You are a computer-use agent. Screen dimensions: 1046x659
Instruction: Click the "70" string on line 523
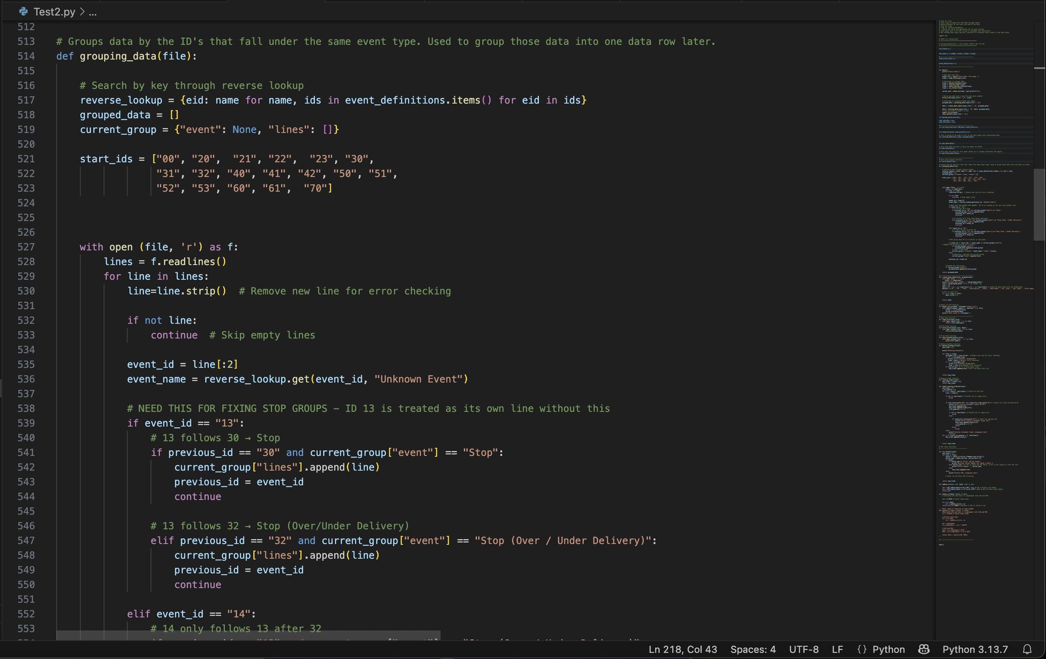(315, 188)
